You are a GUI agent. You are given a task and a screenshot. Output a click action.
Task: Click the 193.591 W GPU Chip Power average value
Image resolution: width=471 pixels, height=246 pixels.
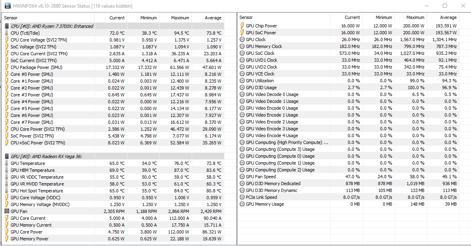pos(446,26)
